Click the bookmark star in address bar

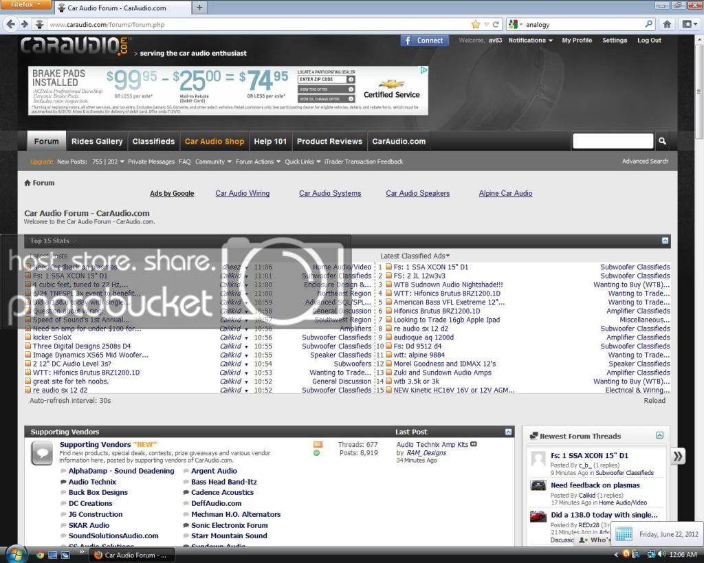pyautogui.click(x=476, y=24)
